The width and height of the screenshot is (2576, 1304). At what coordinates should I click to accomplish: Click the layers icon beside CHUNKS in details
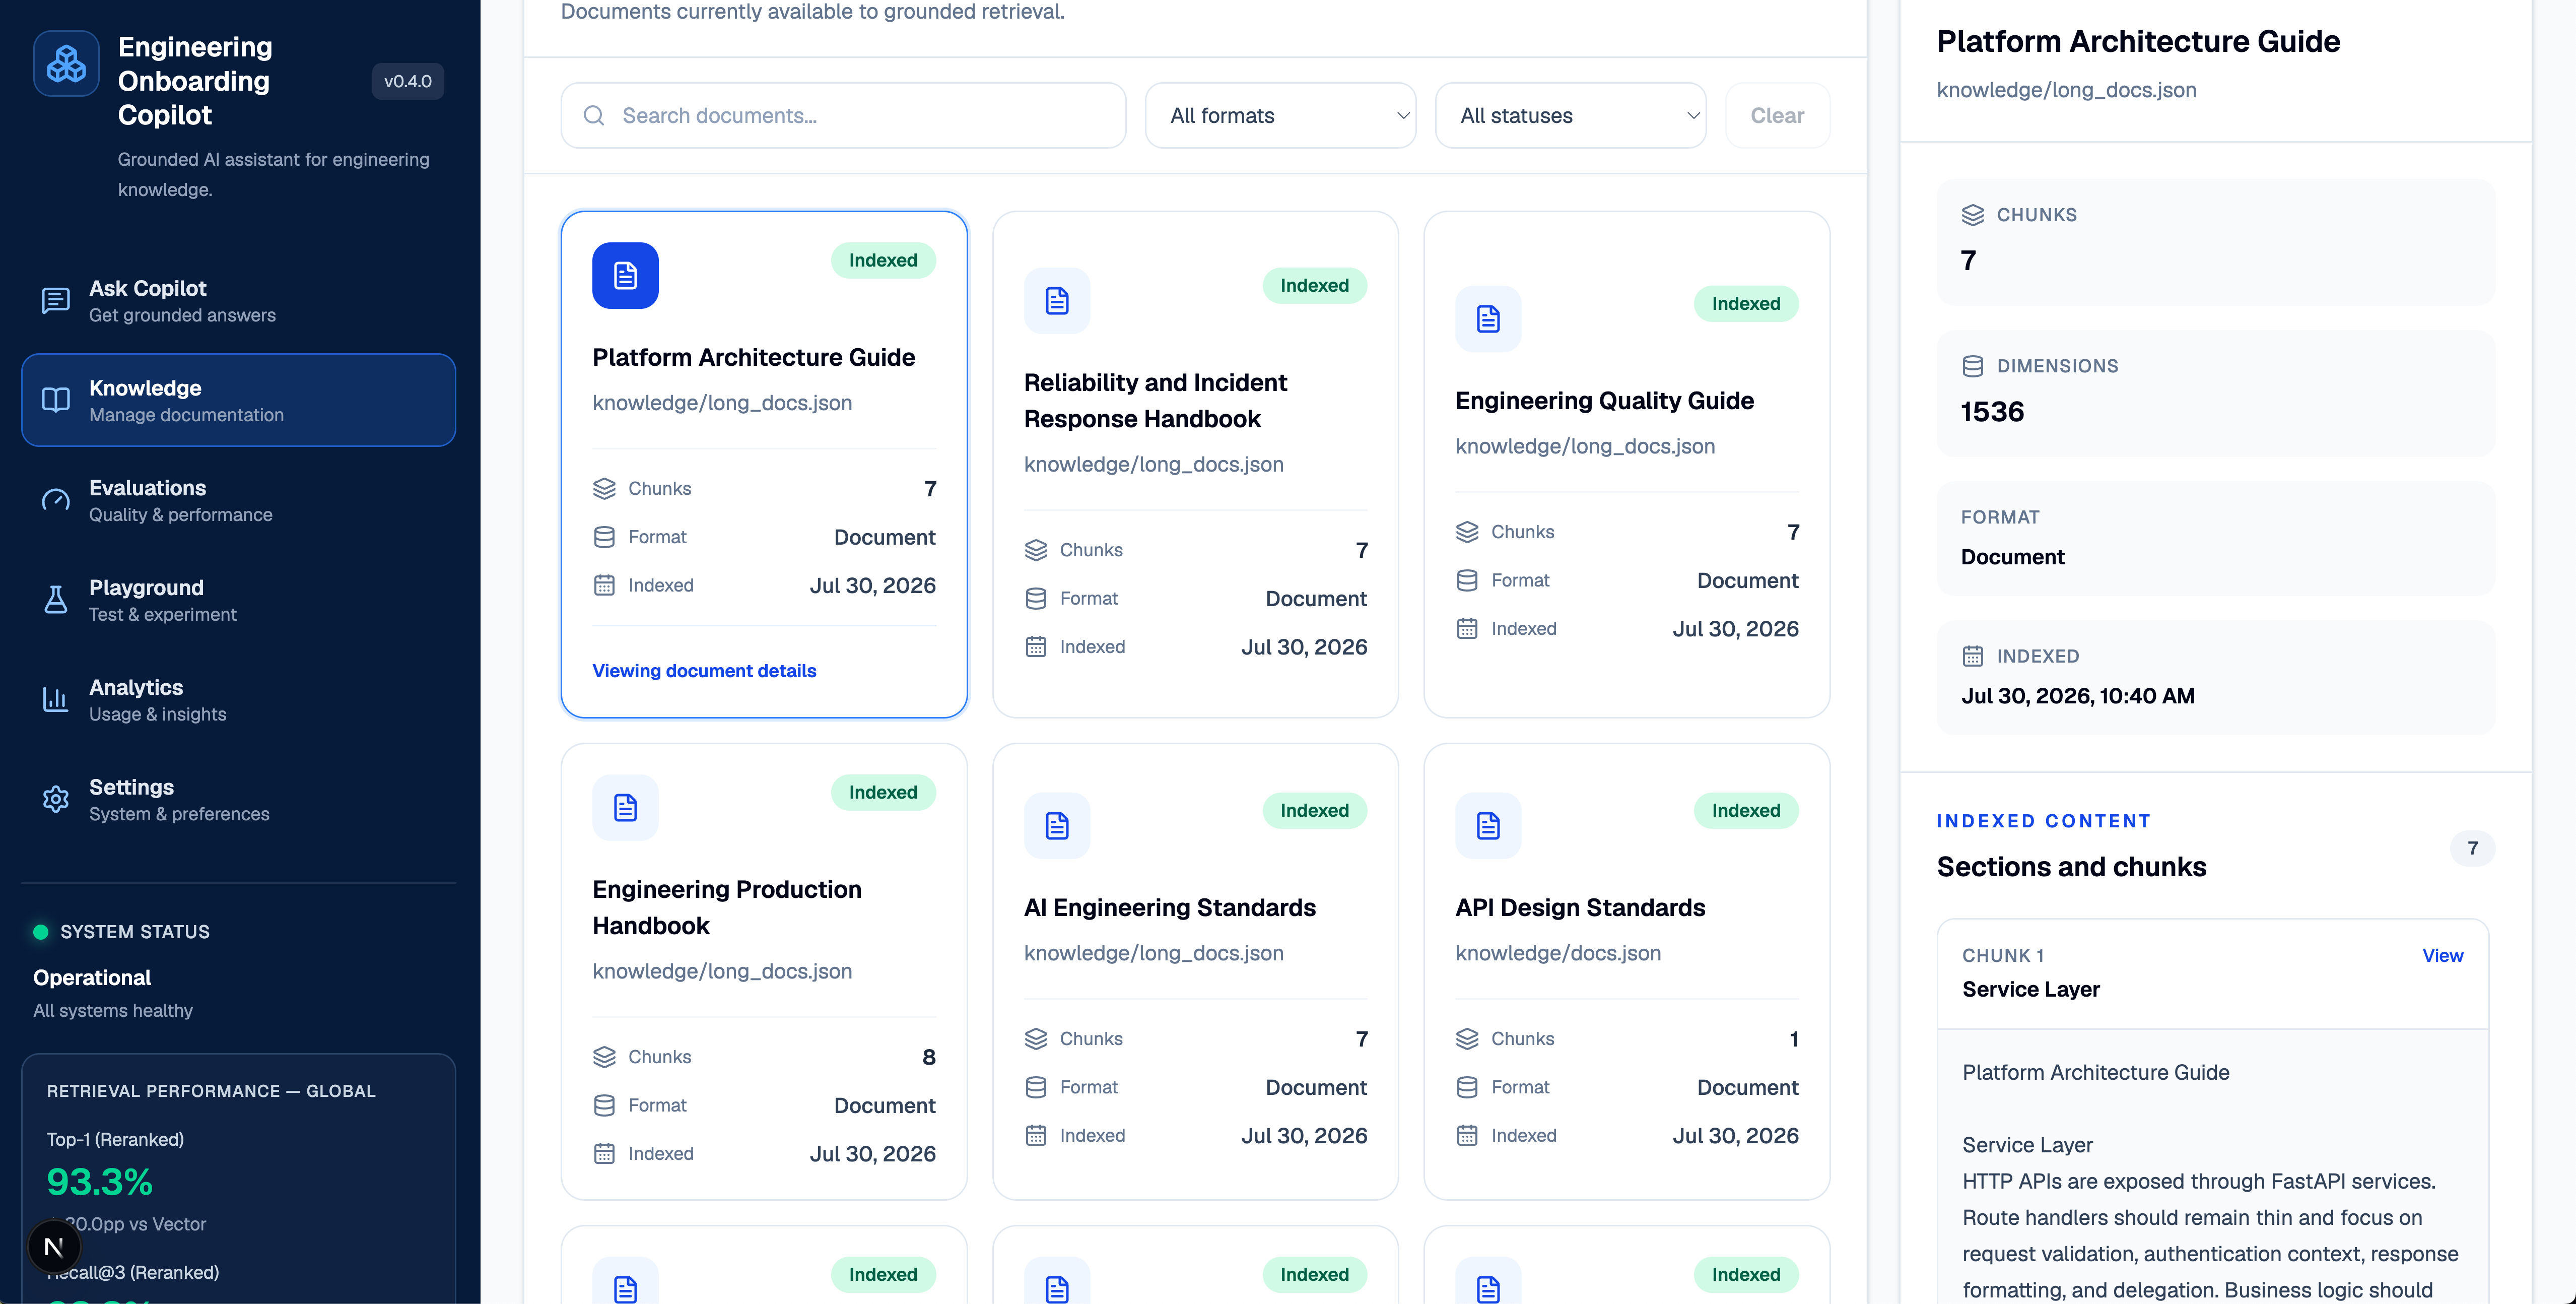coord(1972,215)
